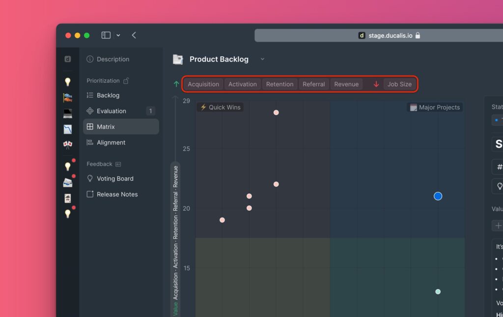Image resolution: width=503 pixels, height=317 pixels.
Task: Expand the Product Backlog dropdown chevron
Action: click(262, 59)
